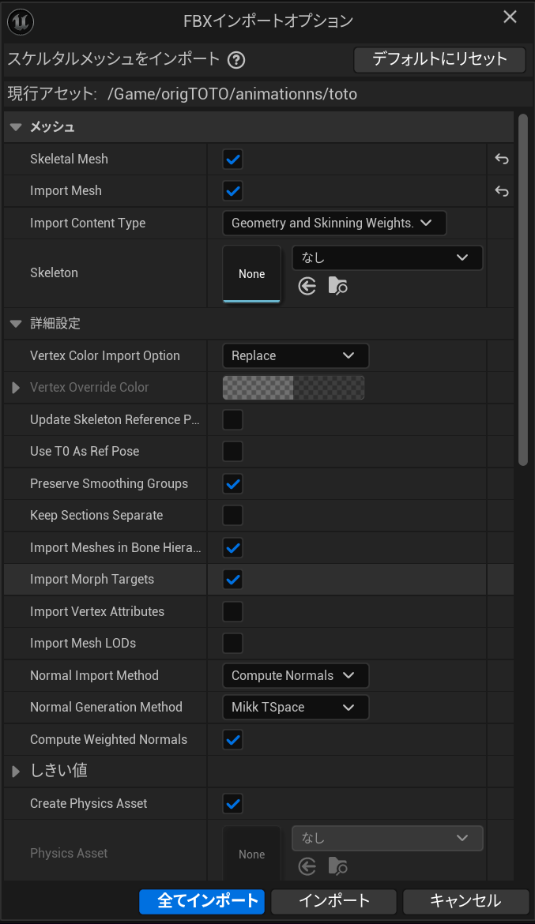Browse to Physics Asset folder icon
This screenshot has height=924, width=535.
[337, 866]
